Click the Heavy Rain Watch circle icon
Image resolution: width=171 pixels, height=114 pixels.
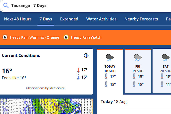[66, 37]
